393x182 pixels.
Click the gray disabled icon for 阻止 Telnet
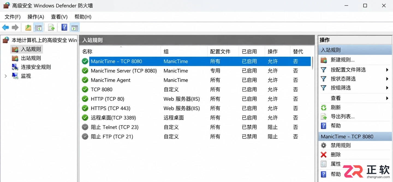point(85,127)
